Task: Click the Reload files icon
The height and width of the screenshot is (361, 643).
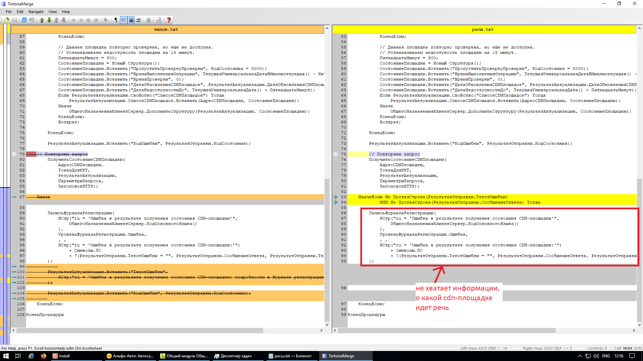Action: tap(24, 20)
